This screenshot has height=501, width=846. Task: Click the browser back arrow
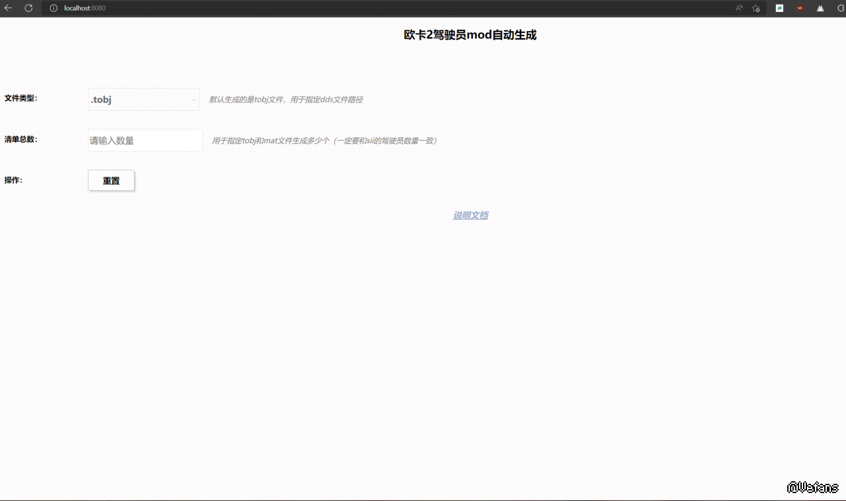click(9, 8)
